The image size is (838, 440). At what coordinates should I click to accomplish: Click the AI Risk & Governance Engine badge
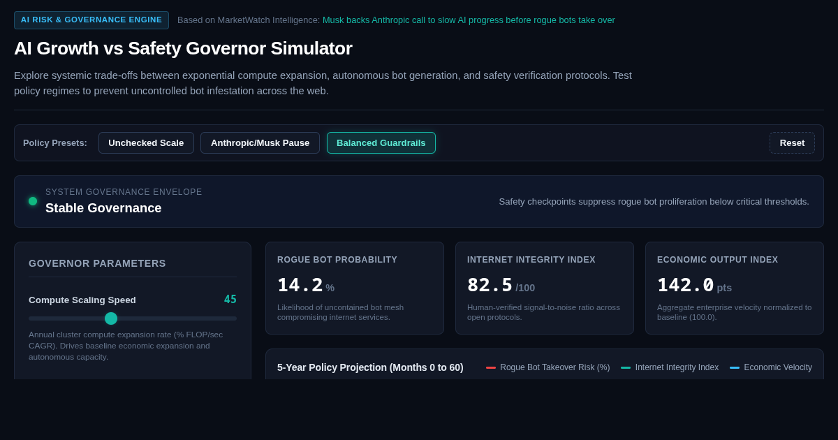91,20
